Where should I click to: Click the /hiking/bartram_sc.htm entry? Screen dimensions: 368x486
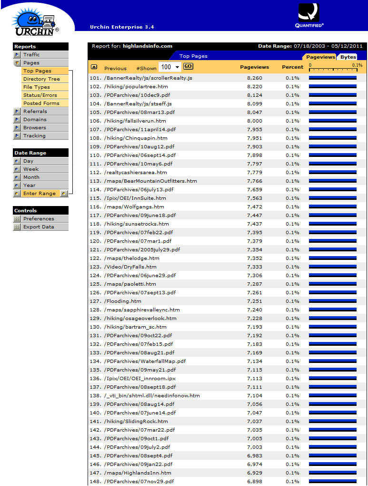pos(135,327)
